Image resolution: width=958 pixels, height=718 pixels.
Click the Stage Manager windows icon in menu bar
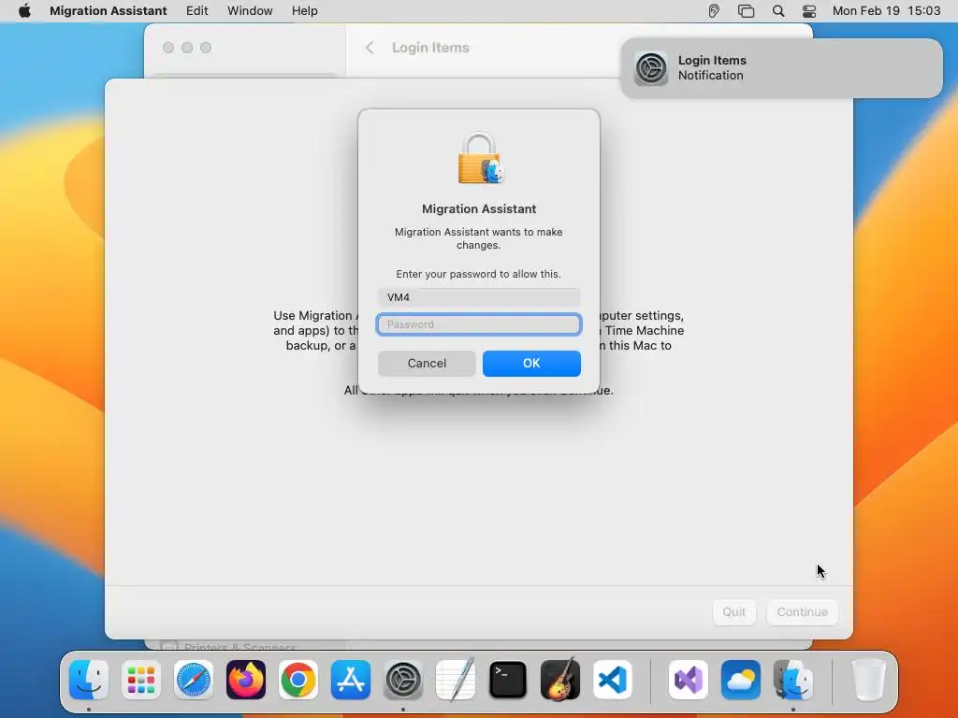click(x=746, y=10)
